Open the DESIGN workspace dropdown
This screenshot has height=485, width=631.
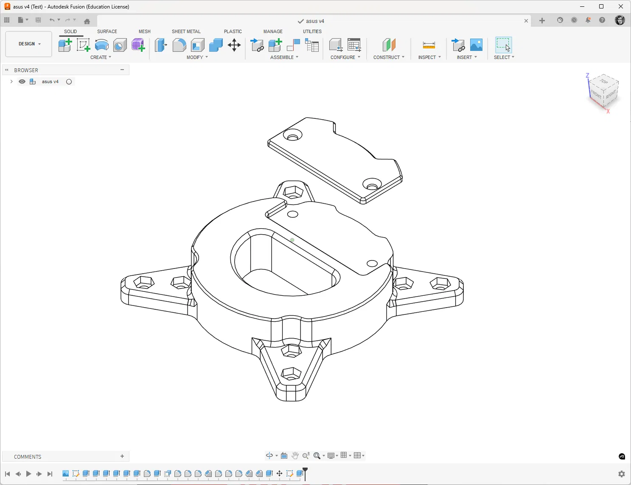tap(29, 44)
